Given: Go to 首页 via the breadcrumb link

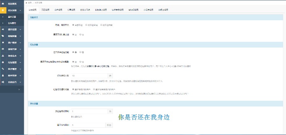Looking at the screenshot, I should point(30,3).
